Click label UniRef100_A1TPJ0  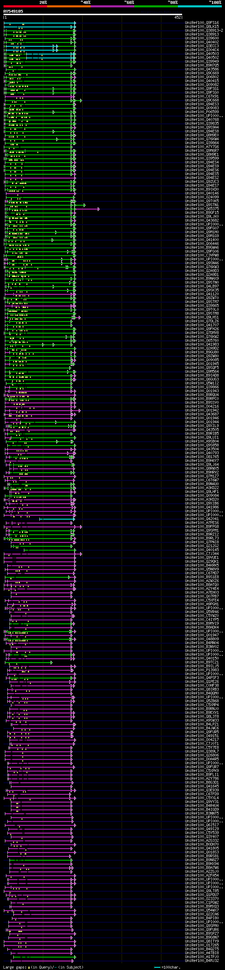[x=202, y=957]
